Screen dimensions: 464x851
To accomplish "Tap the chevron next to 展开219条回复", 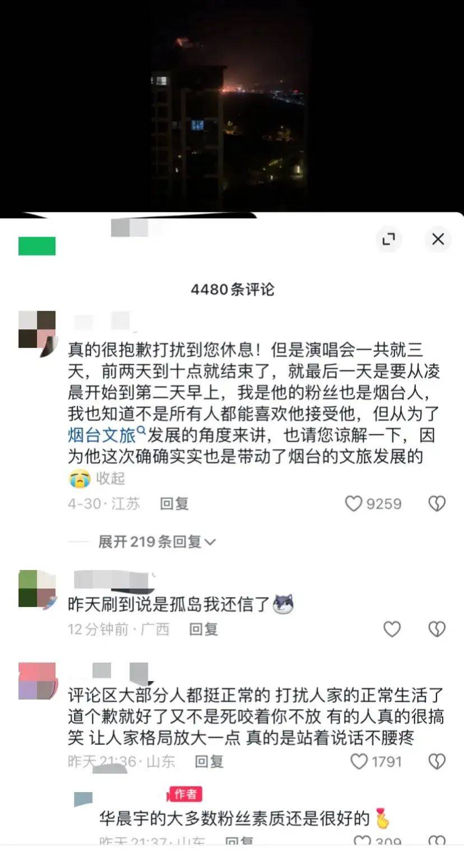I will 210,542.
